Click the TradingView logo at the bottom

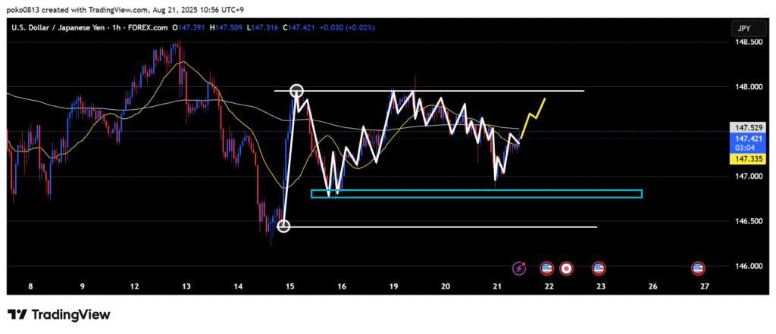[x=59, y=314]
